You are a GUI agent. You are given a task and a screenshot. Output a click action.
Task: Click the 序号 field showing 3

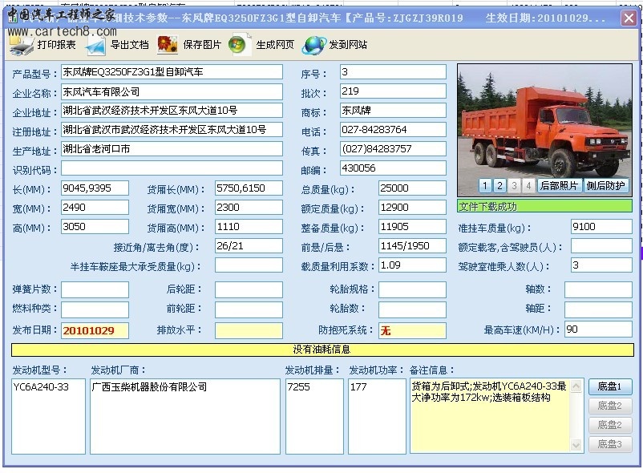[x=393, y=72]
